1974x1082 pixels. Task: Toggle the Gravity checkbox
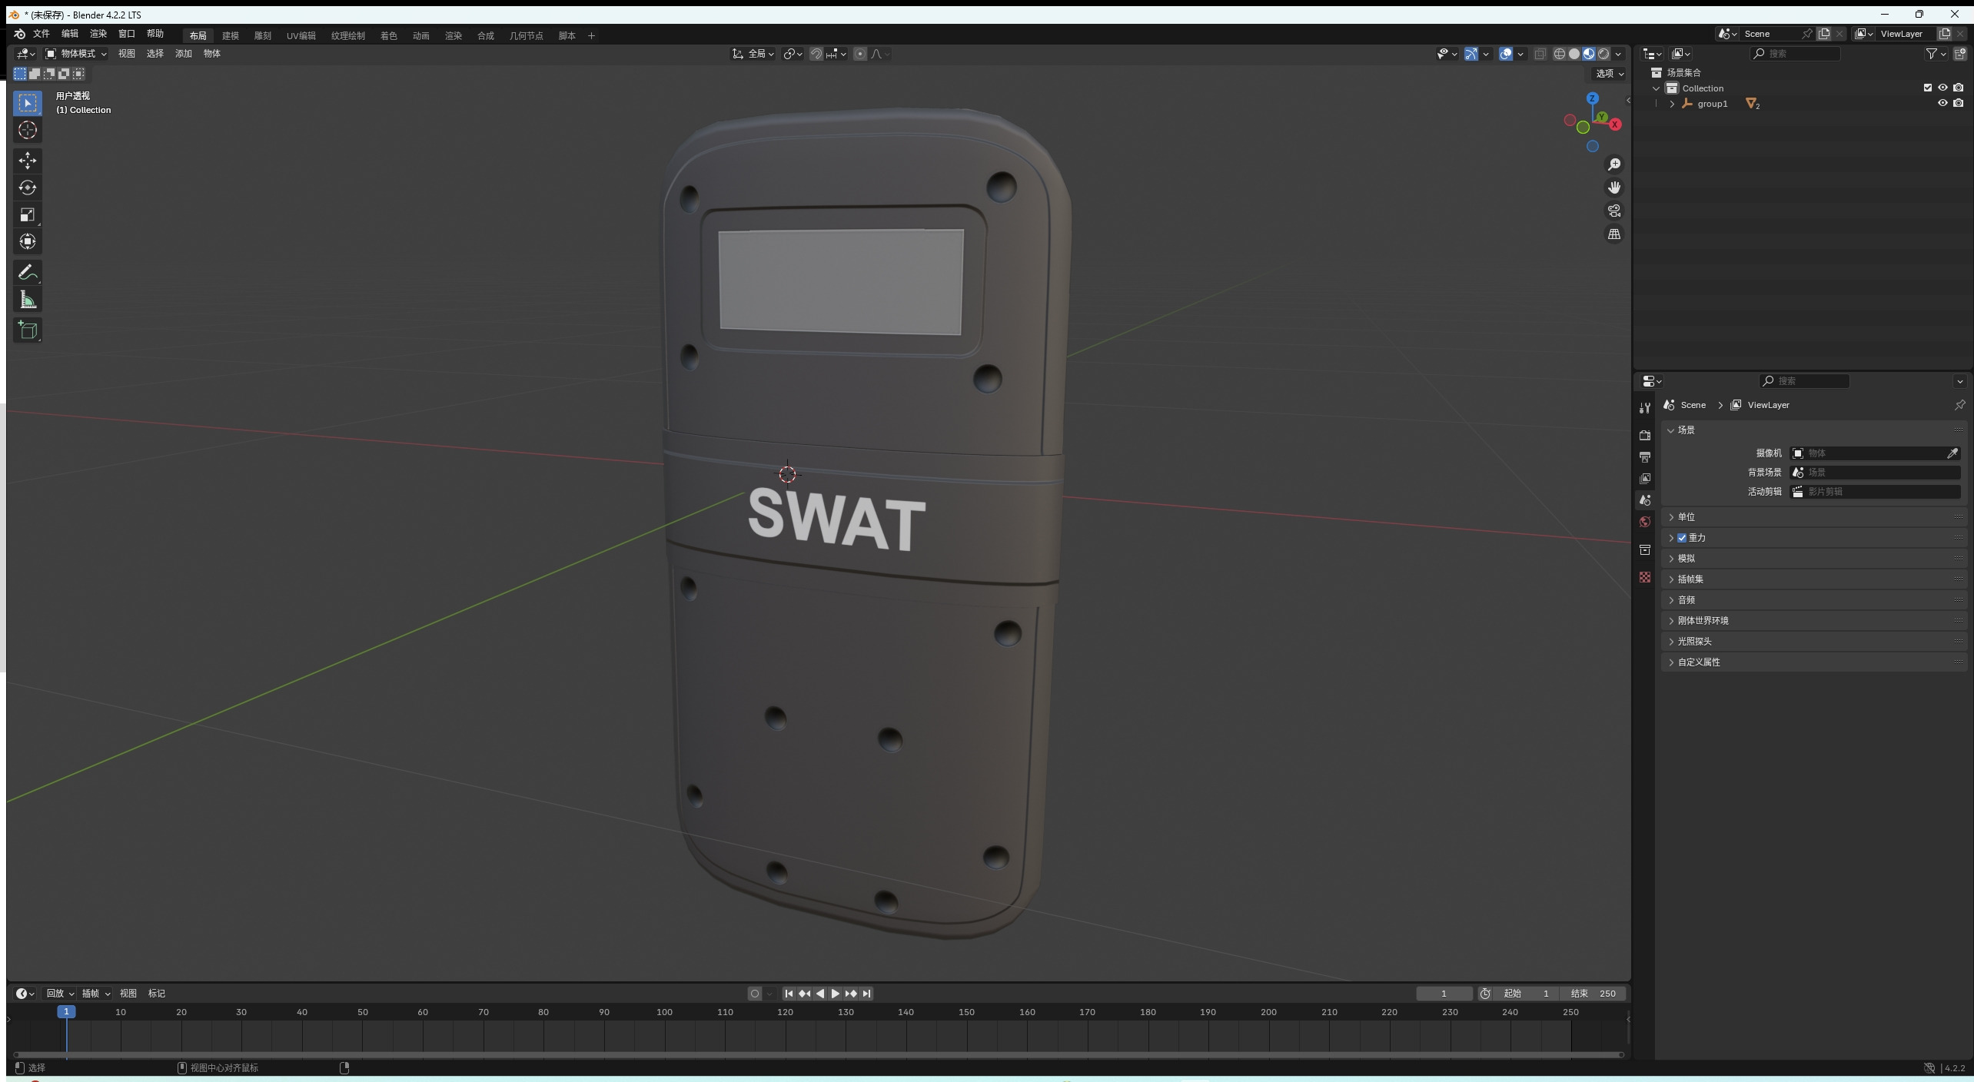[1682, 538]
